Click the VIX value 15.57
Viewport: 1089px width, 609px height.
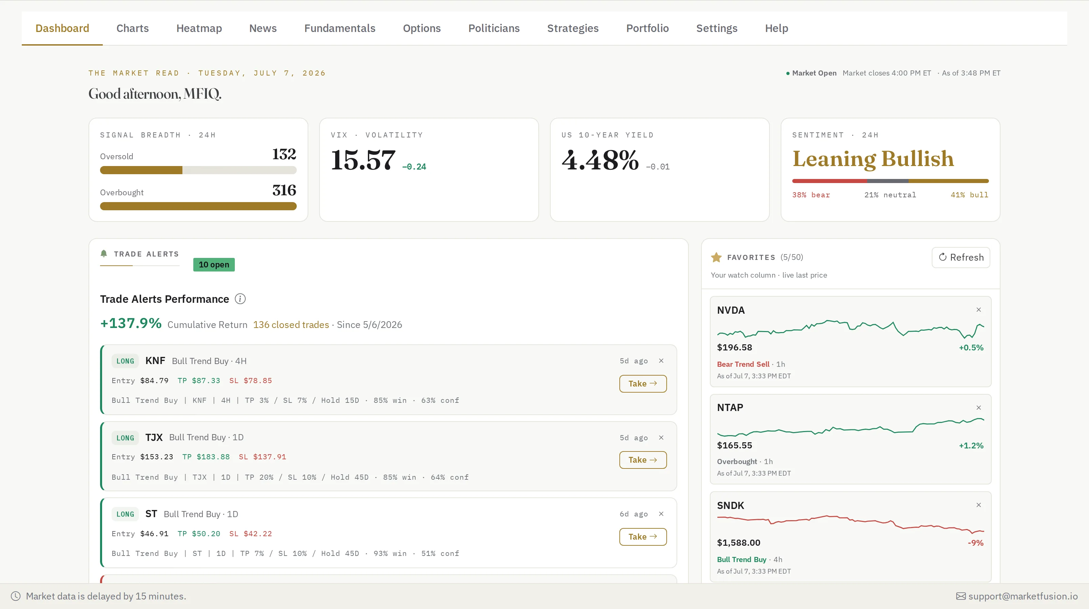(363, 160)
